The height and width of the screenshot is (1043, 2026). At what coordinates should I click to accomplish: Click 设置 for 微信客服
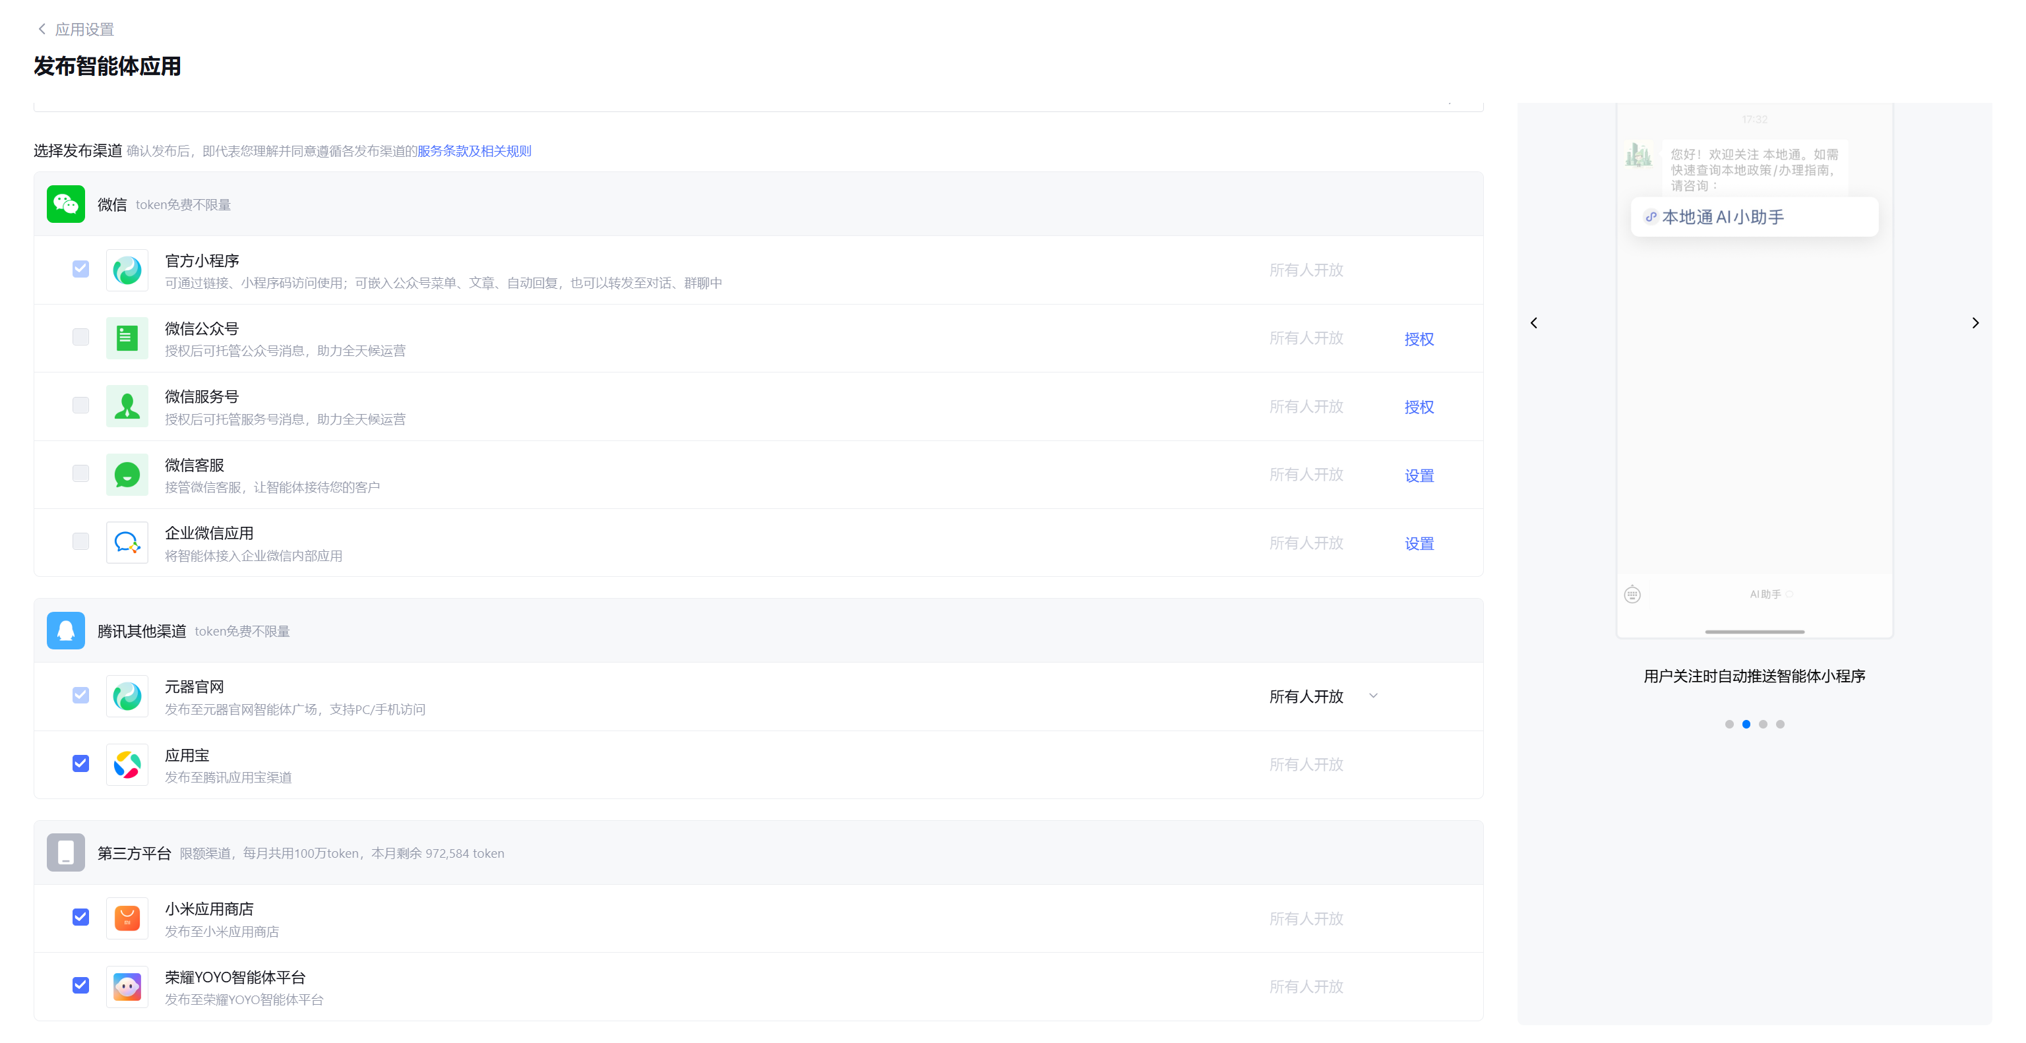point(1419,475)
